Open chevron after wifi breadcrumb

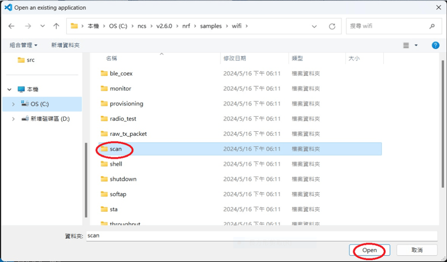tap(246, 26)
